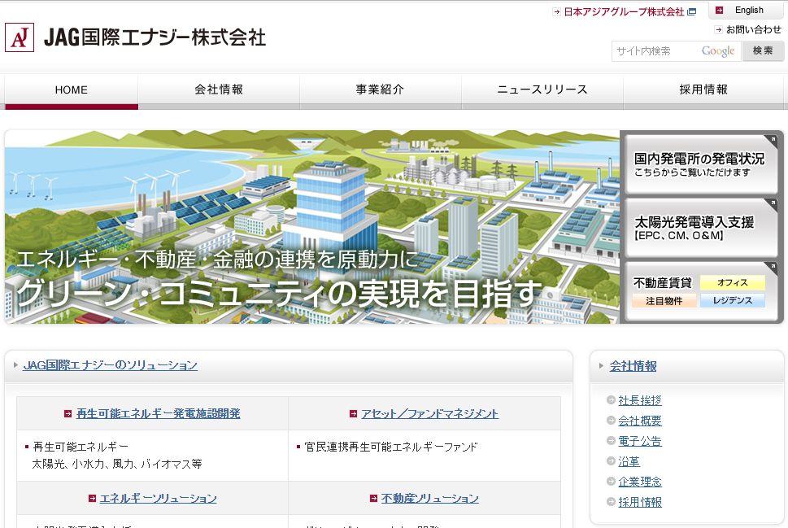This screenshot has height=528, width=788.
Task: Open the 会社概要 link
Action: (640, 421)
